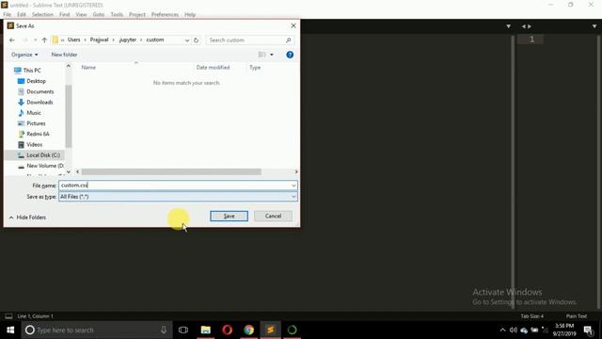Refresh the custom folder view

pyautogui.click(x=196, y=40)
